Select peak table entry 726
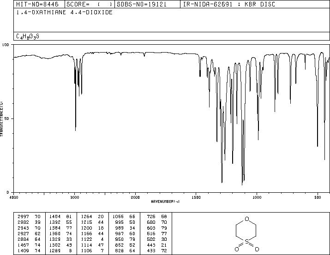The image size is (330, 255). tap(151, 217)
